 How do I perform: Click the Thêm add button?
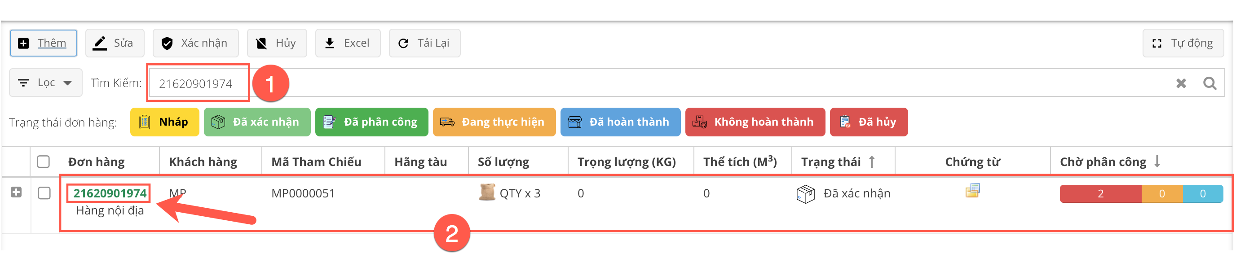[x=43, y=43]
